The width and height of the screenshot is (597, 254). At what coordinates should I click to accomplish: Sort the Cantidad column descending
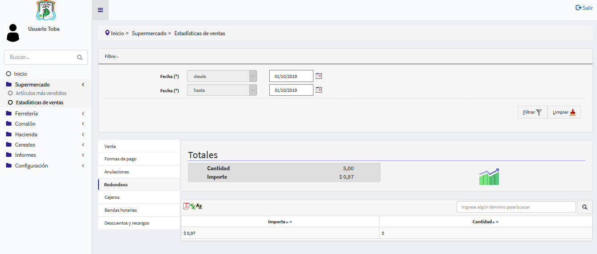pyautogui.click(x=497, y=222)
